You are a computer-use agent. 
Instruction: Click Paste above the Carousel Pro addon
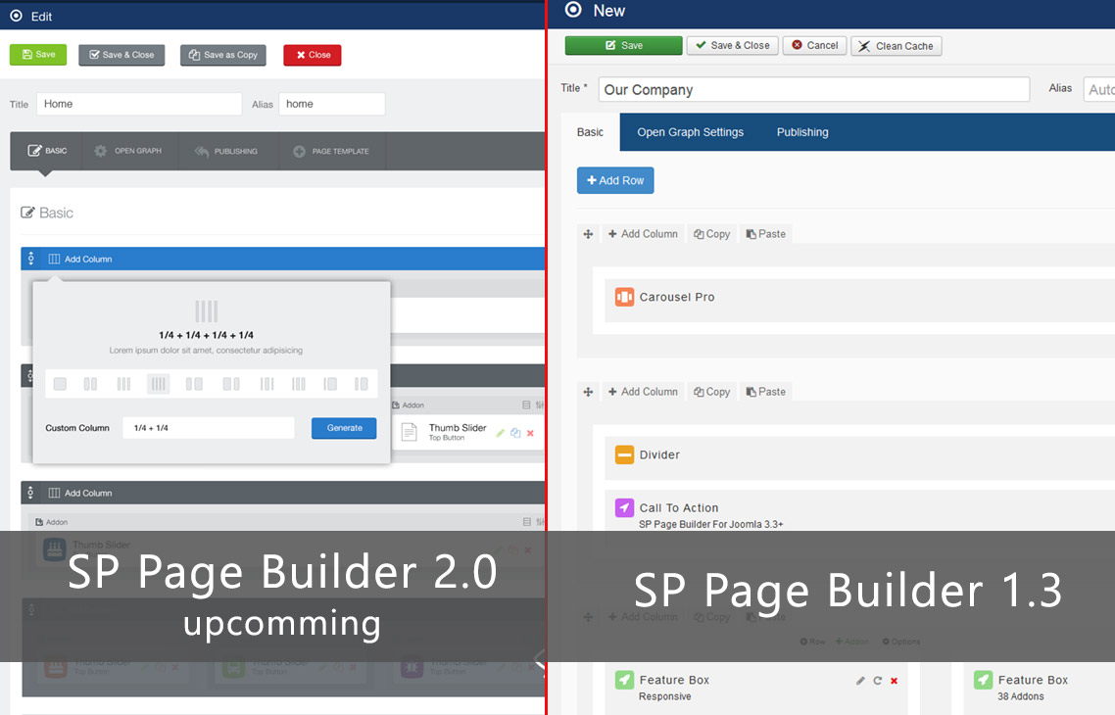click(766, 234)
